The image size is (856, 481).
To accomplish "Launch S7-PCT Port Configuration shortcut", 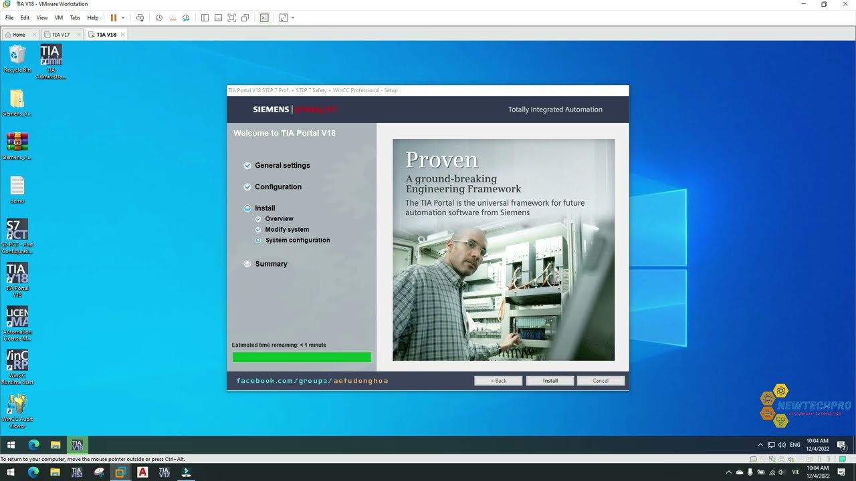I will (x=17, y=236).
